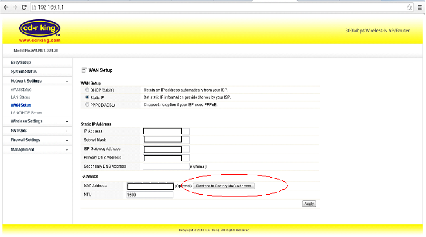The image size is (426, 237).
Task: Expand the Management section
Action: 67,150
